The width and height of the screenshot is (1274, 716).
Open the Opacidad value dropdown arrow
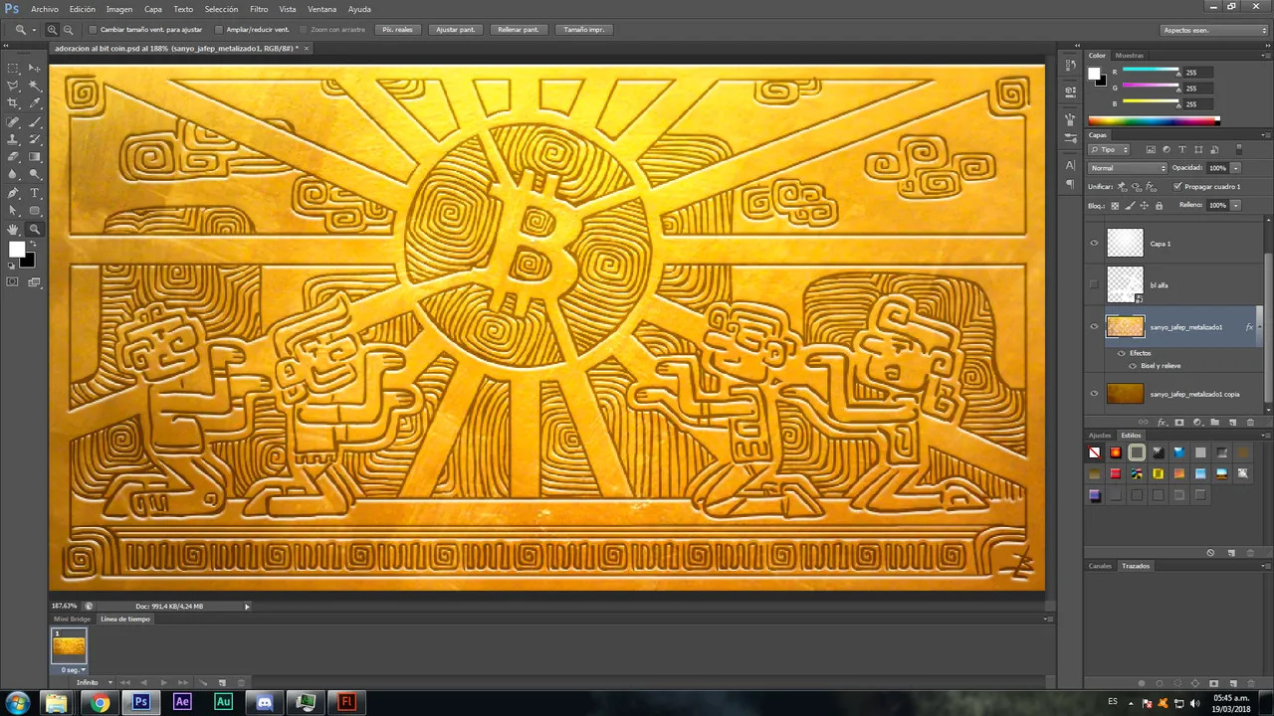point(1235,168)
